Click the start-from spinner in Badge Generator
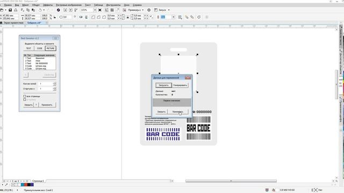344x193 pixels. coord(54,89)
